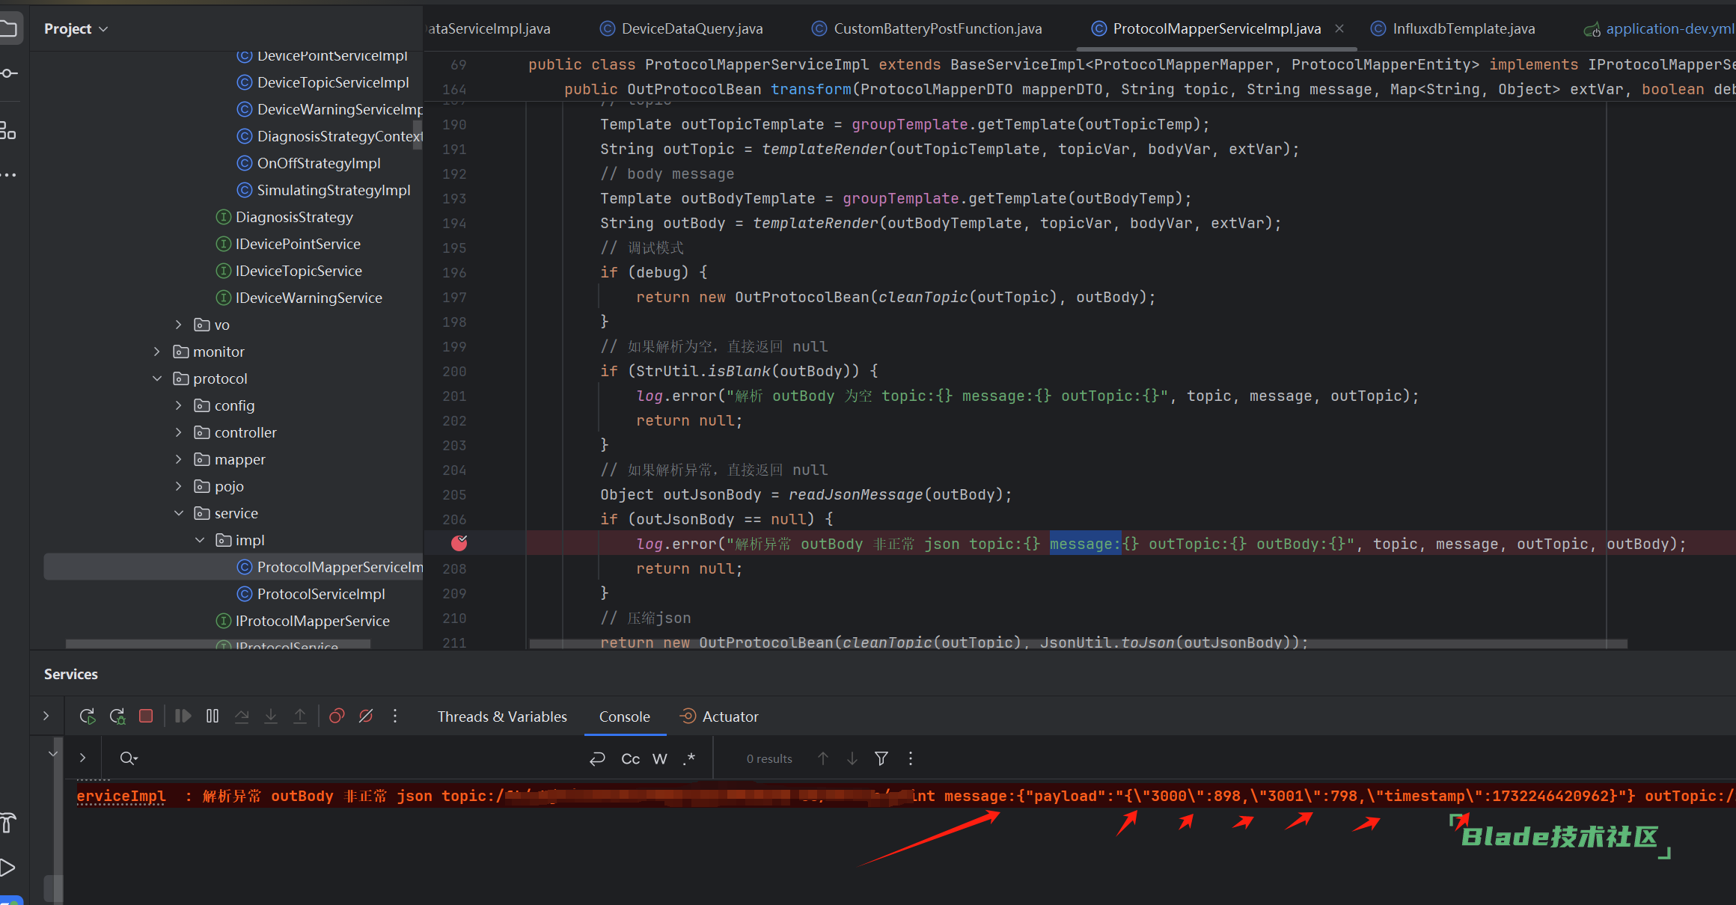Open search more options menu
This screenshot has width=1736, height=905.
pyautogui.click(x=911, y=758)
